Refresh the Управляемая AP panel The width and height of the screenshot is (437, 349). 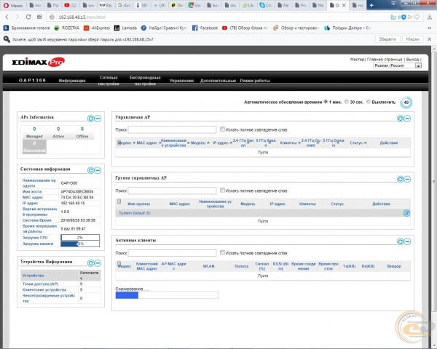click(x=400, y=119)
